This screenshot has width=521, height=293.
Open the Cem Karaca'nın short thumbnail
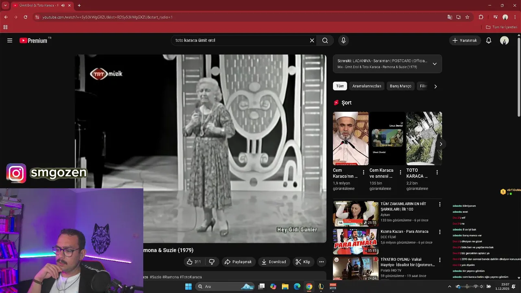[x=350, y=138]
